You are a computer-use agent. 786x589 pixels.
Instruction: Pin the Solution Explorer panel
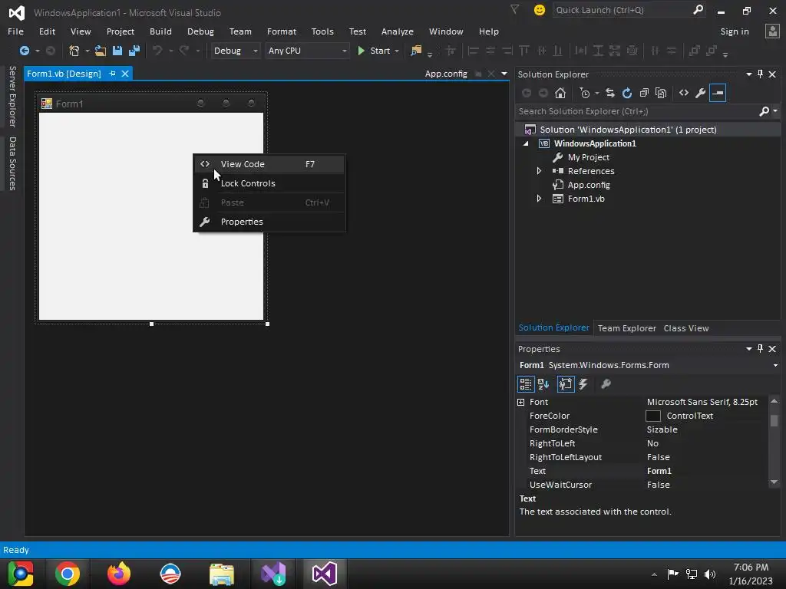pos(761,74)
